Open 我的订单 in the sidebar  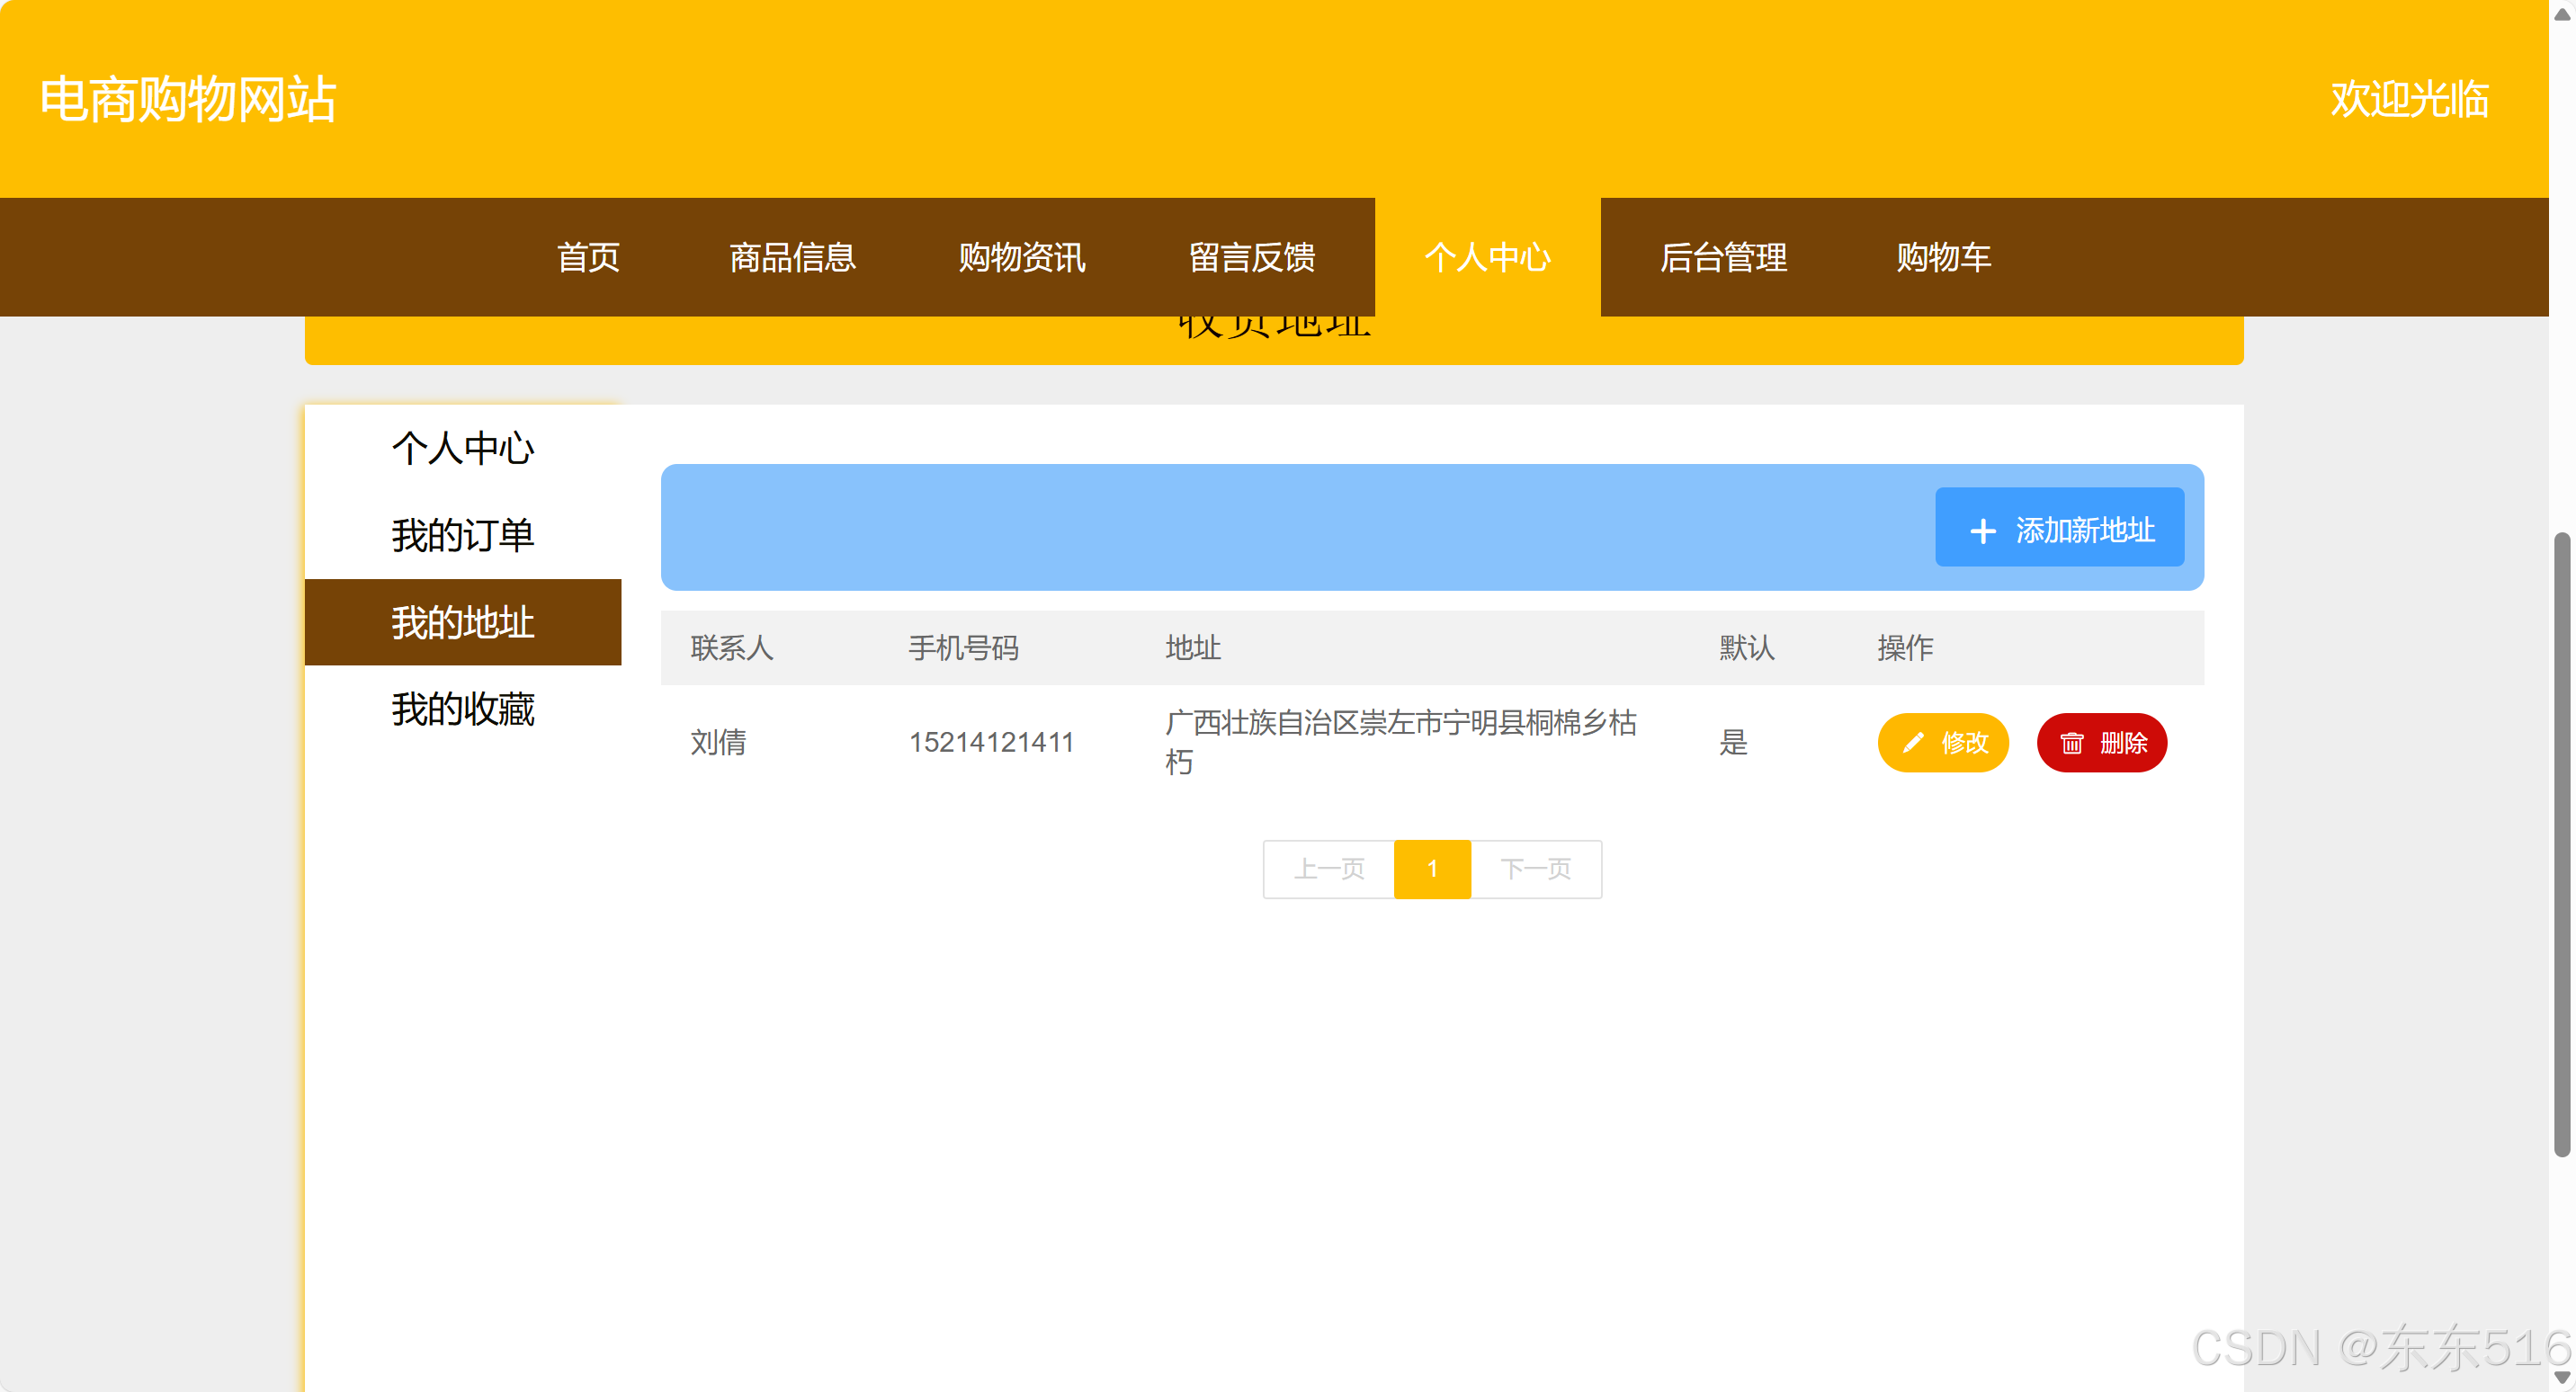462,535
